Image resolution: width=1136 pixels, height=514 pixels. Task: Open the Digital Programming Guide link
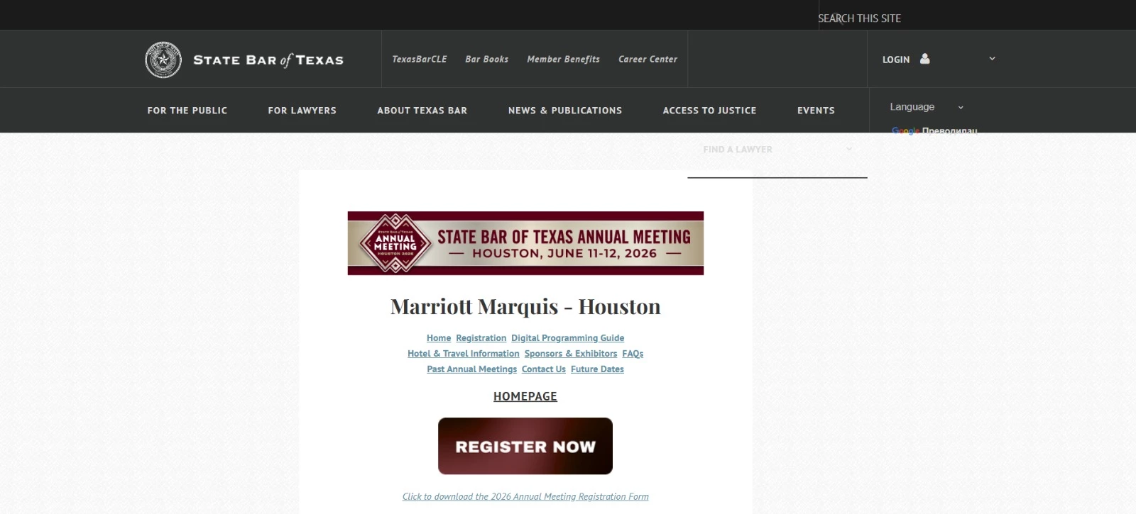(567, 338)
